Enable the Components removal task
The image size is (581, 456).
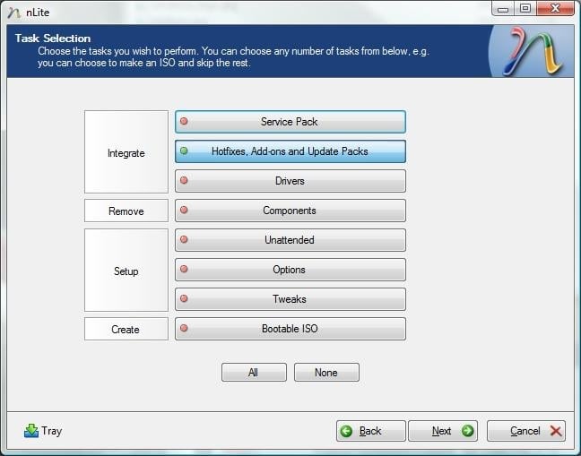(x=290, y=211)
